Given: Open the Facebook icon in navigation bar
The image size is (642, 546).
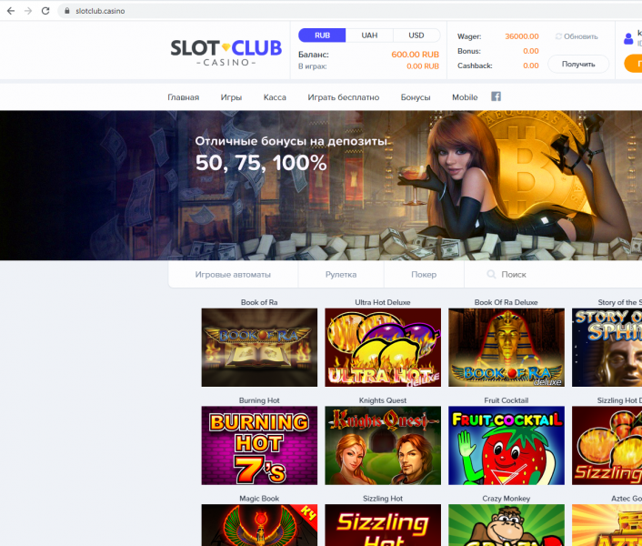Looking at the screenshot, I should tap(496, 96).
